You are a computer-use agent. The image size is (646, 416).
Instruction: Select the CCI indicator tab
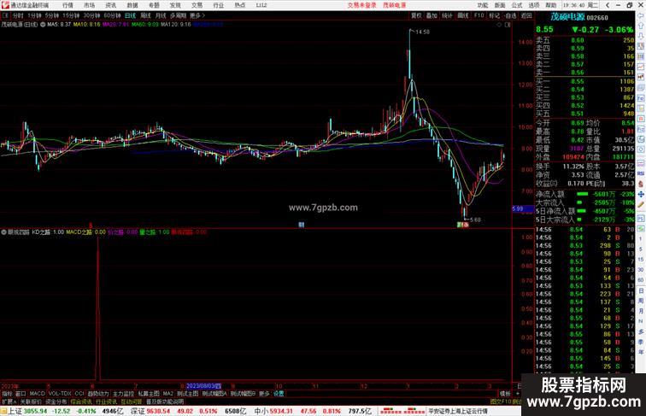pos(79,394)
